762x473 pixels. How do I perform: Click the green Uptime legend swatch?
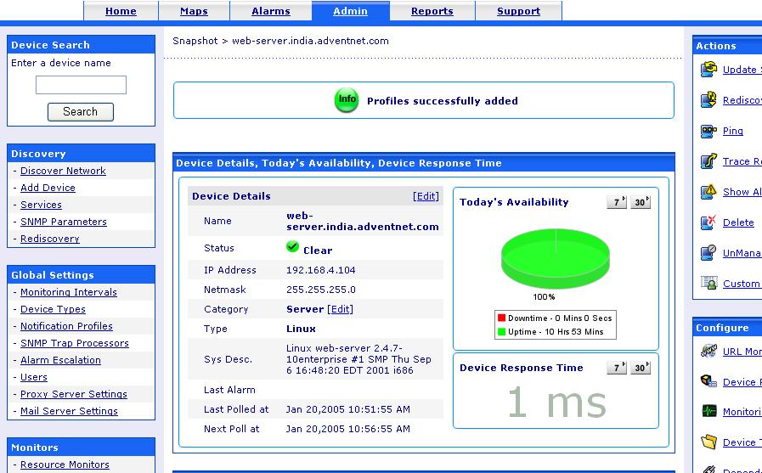coord(501,332)
